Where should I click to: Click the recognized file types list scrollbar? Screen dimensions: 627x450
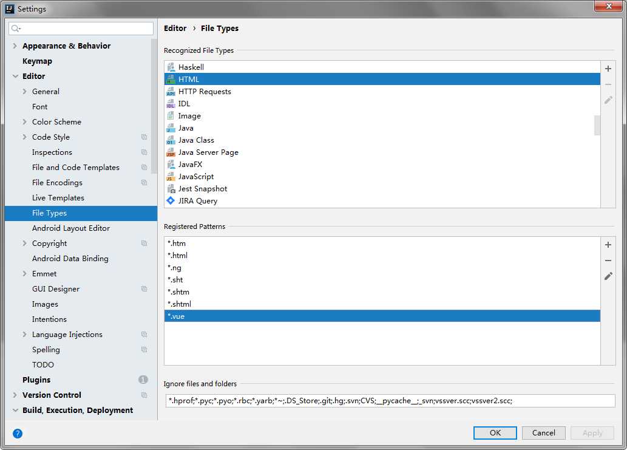(597, 125)
